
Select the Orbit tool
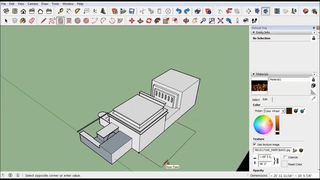tap(186, 20)
